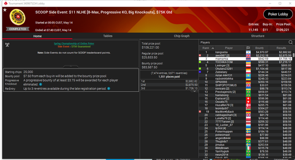Select player row IBillyBrown
Viewport: 295px width, 160px height.
(x=246, y=148)
